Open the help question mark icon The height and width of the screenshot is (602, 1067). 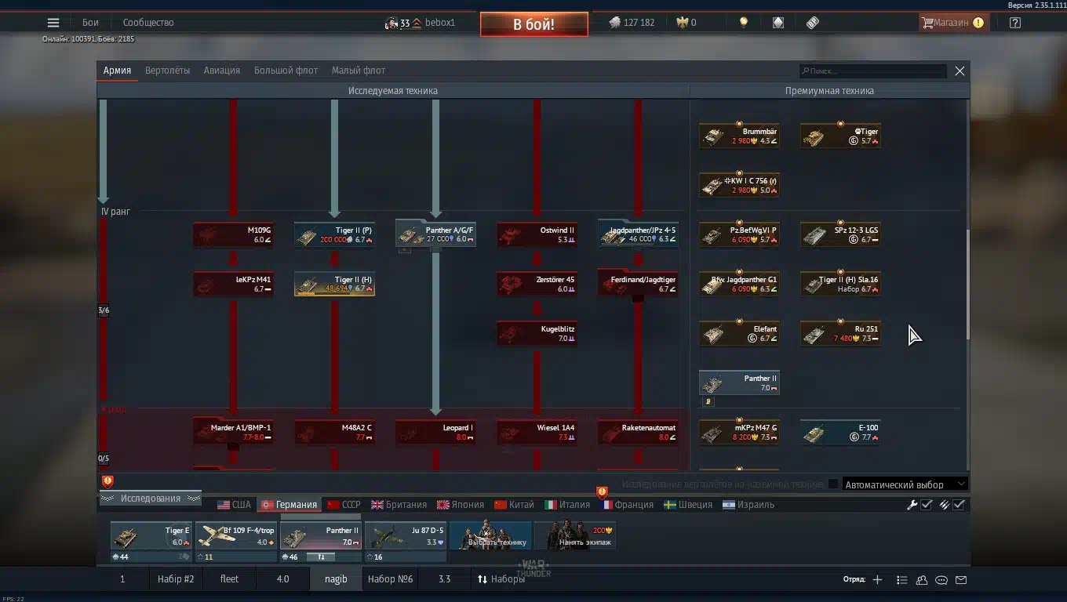(1015, 23)
